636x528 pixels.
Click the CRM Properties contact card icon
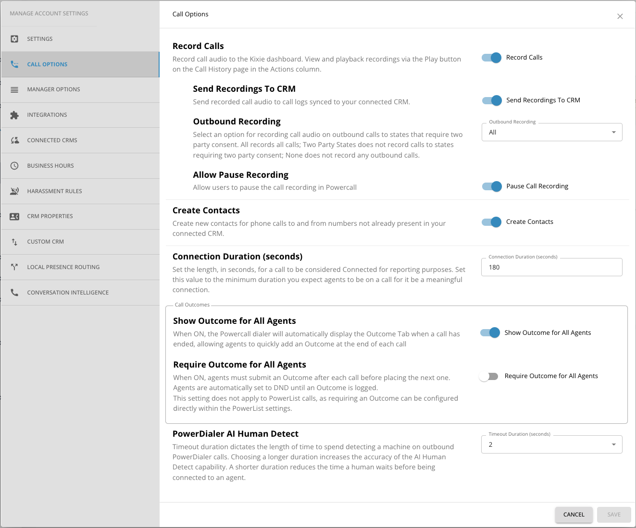[14, 216]
